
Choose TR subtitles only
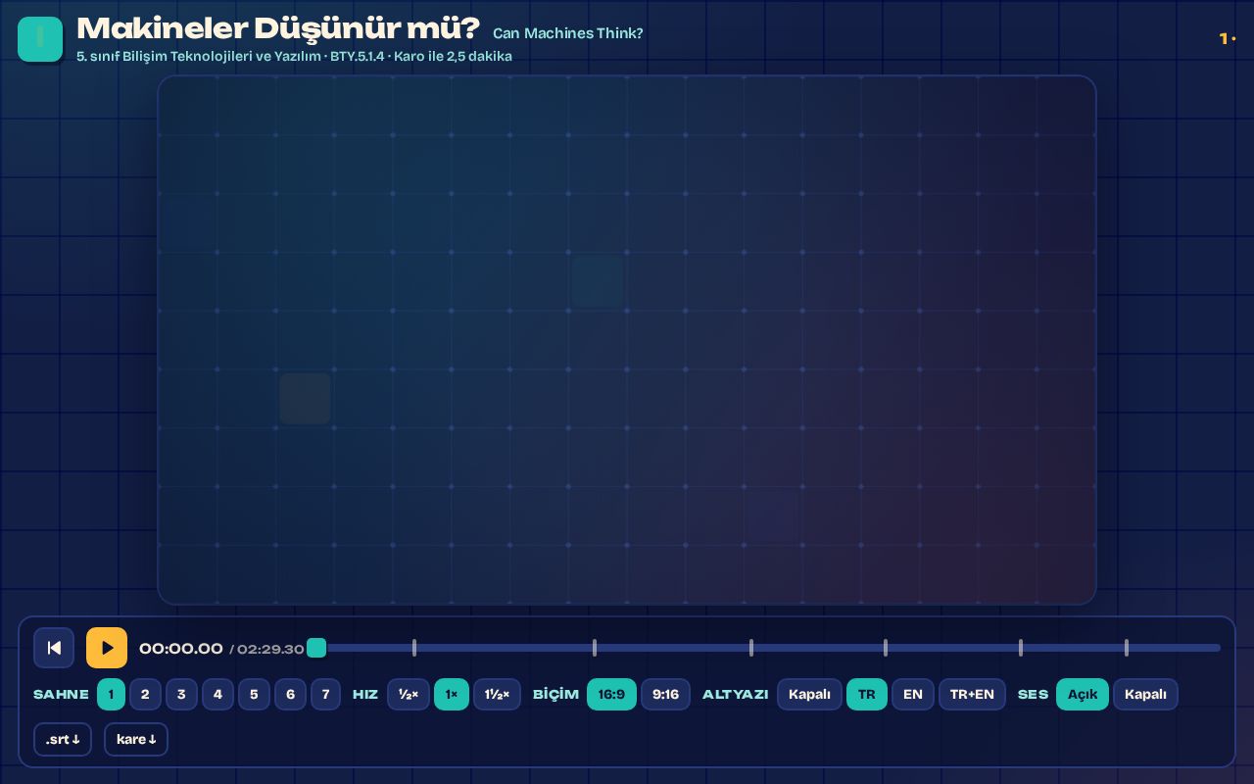(867, 694)
